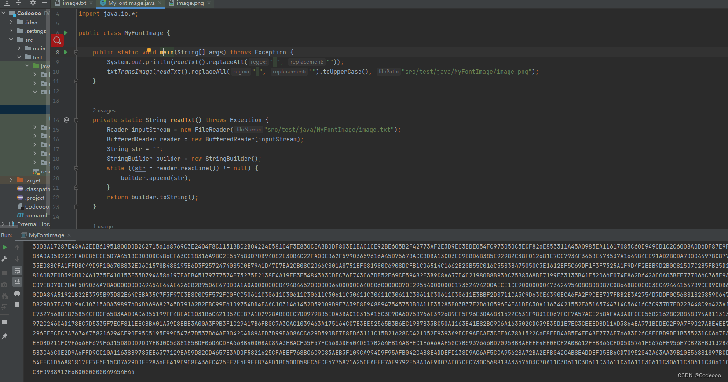The height and width of the screenshot is (382, 728).
Task: Open run configuration wrench icon
Action: click(x=4, y=259)
